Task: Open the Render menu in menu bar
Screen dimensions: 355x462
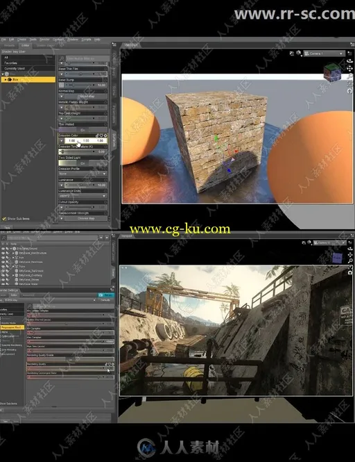Action: click(44, 40)
